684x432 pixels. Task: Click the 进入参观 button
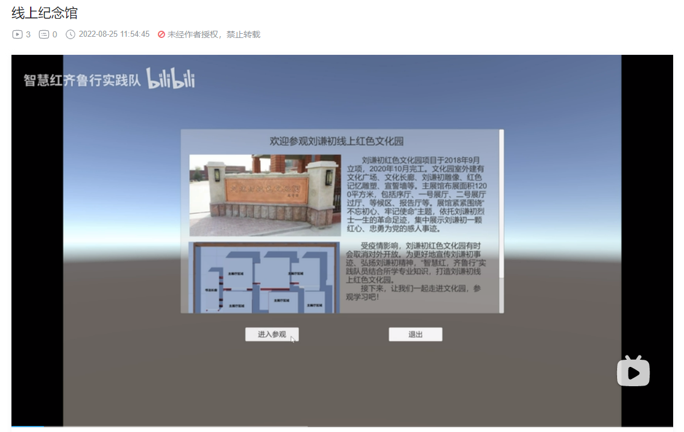[x=272, y=334]
